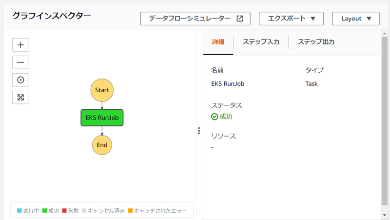The height and width of the screenshot is (220, 390).
Task: Click the orange キャッチされたエラー legend swatch
Action: tap(130, 211)
